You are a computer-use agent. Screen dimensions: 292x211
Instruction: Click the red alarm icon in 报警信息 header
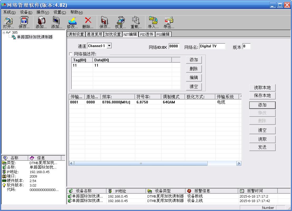[x=189, y=191]
